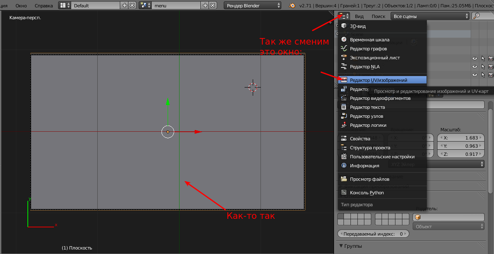This screenshot has height=254, width=494.
Task: Select Редактор UV/изображений from the menu
Action: tap(378, 80)
